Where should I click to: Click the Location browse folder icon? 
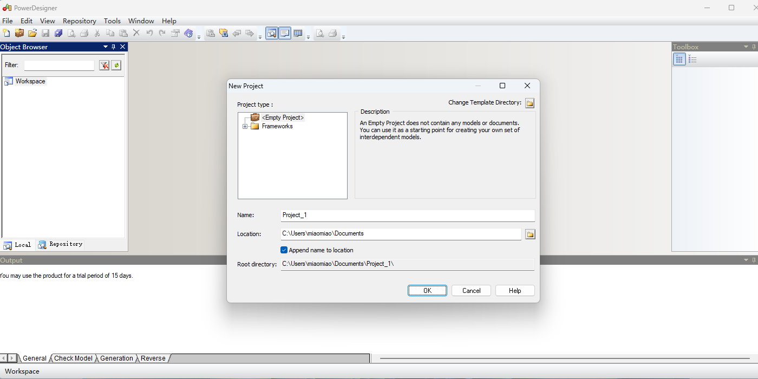[530, 234]
